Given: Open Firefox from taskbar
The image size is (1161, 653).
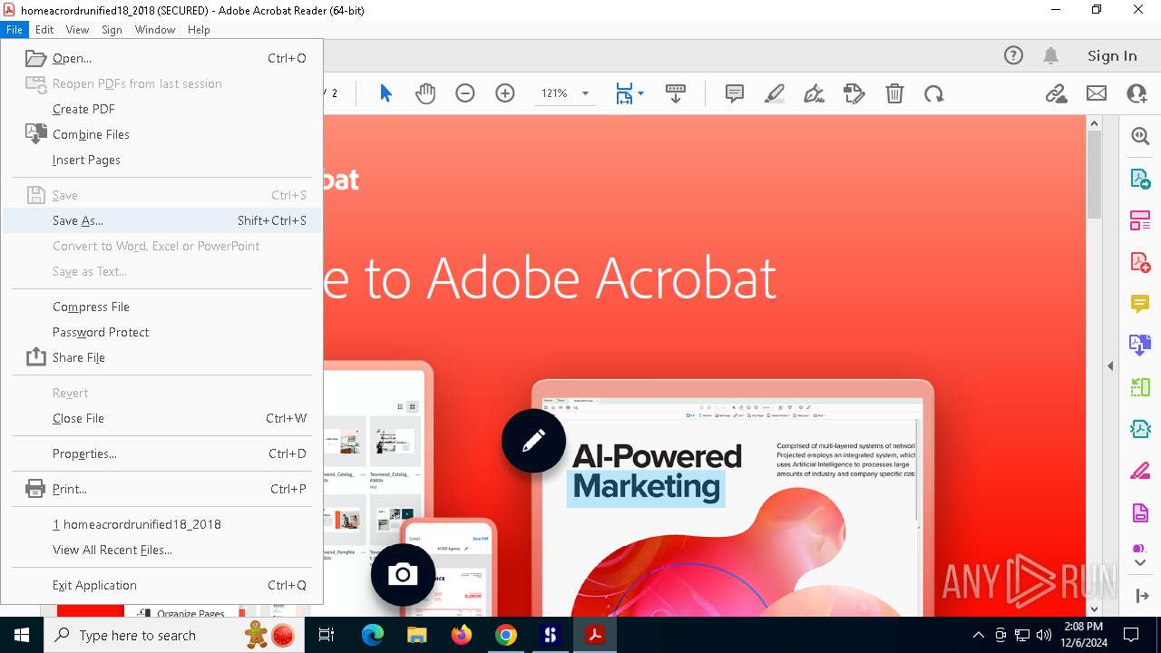Looking at the screenshot, I should click(462, 635).
